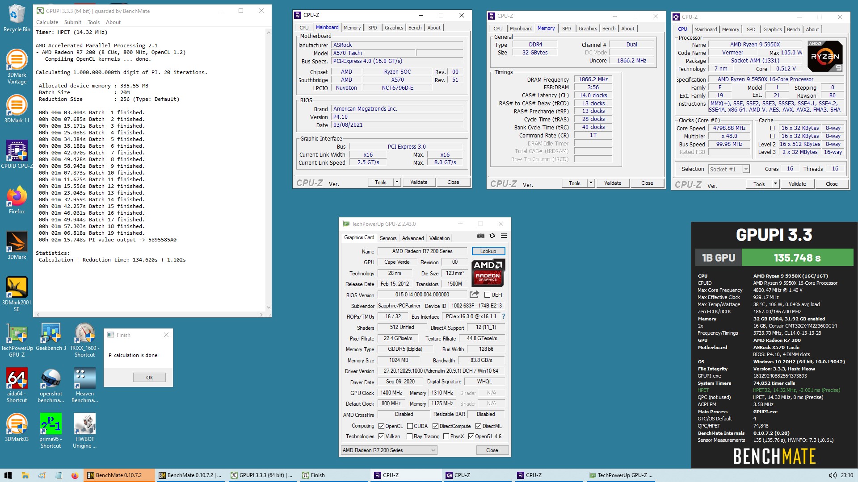
Task: Open openshot benchmark desktop icon
Action: 50,386
